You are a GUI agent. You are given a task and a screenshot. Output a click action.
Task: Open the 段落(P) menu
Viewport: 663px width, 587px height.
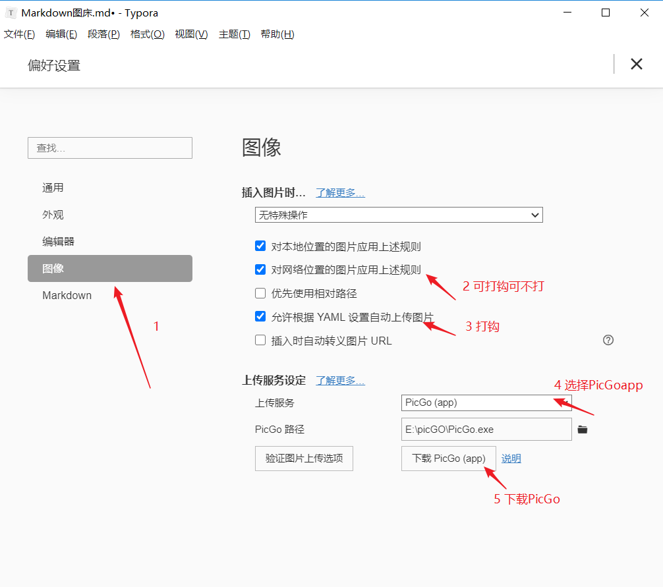pos(103,34)
